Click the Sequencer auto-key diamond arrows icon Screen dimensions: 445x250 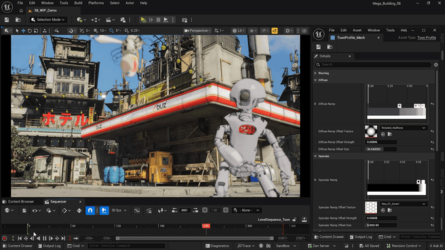(x=79, y=210)
